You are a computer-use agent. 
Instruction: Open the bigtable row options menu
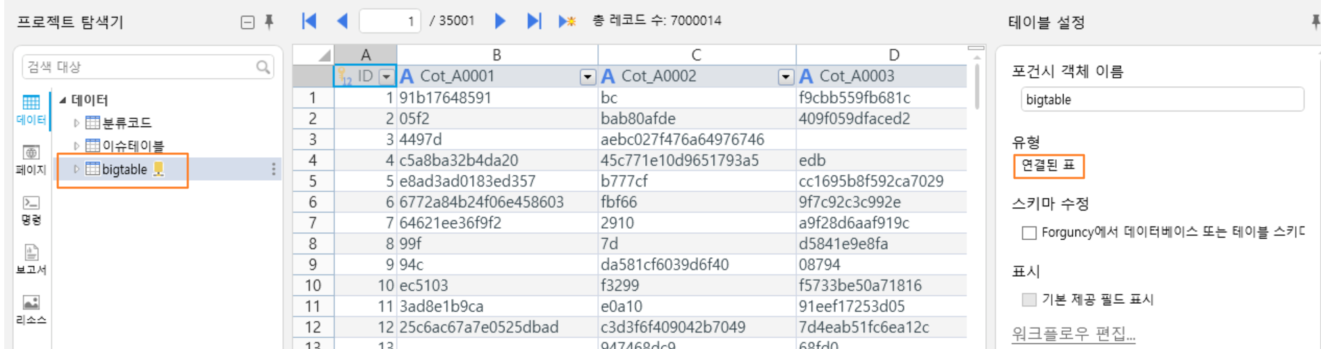click(x=273, y=169)
